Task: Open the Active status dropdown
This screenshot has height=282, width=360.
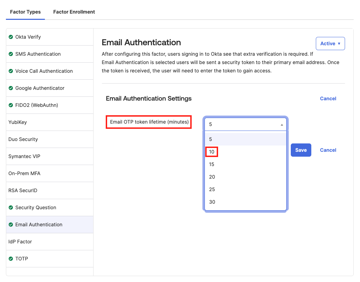Action: pyautogui.click(x=330, y=43)
